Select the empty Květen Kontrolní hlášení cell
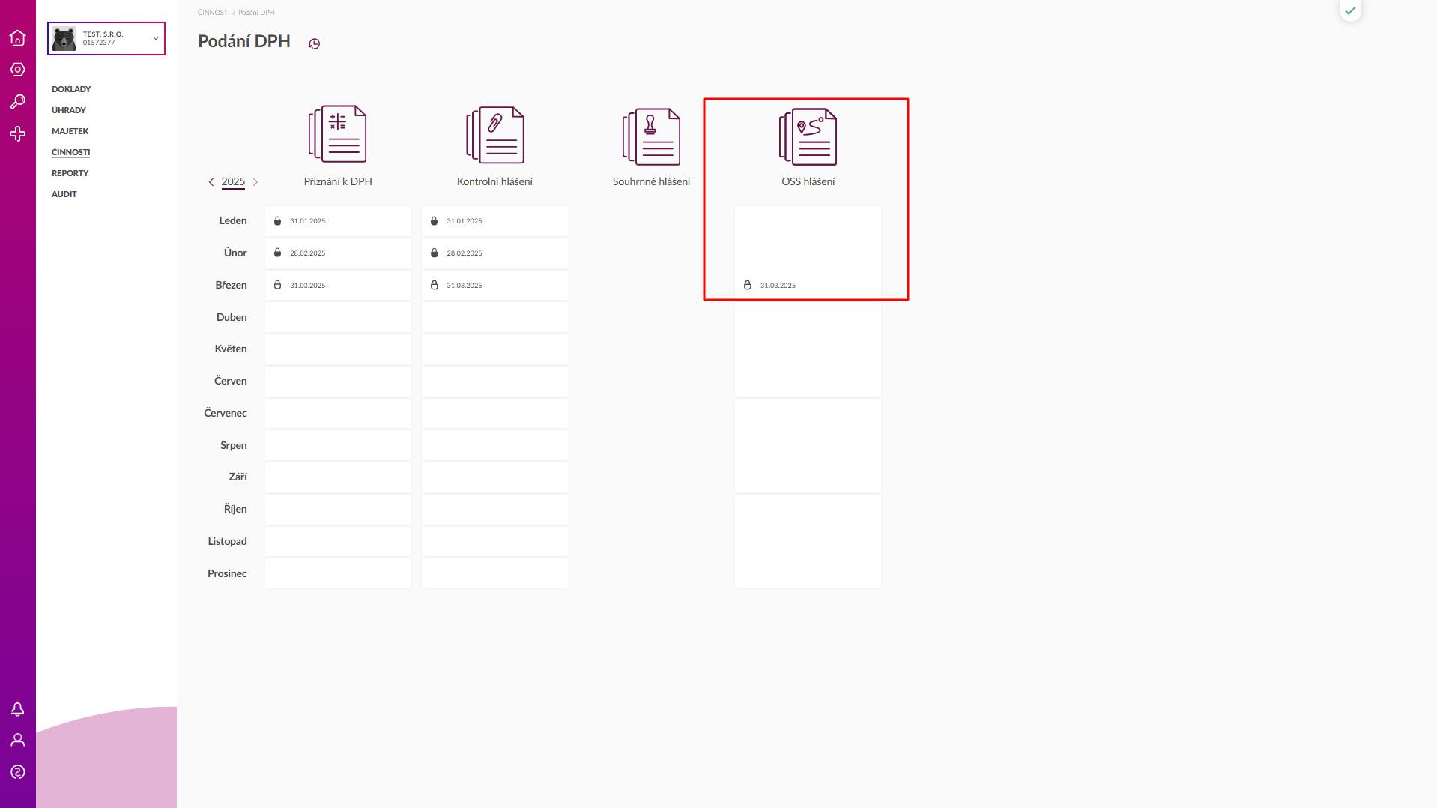The image size is (1437, 808). pyautogui.click(x=494, y=349)
